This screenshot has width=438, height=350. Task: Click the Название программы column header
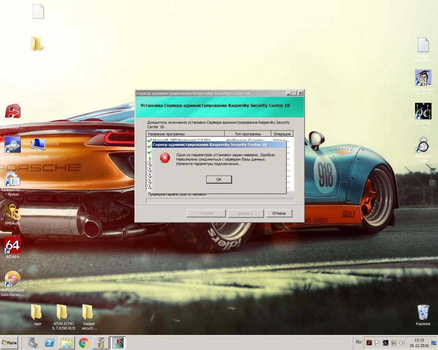click(185, 134)
